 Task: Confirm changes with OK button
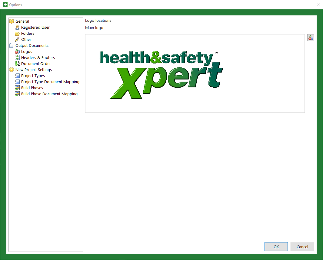click(x=276, y=246)
